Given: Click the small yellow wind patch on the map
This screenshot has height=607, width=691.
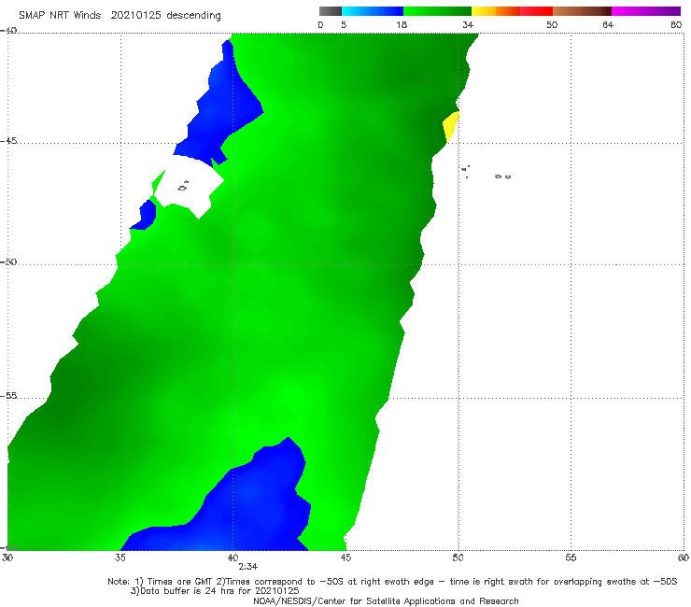Looking at the screenshot, I should 450,126.
